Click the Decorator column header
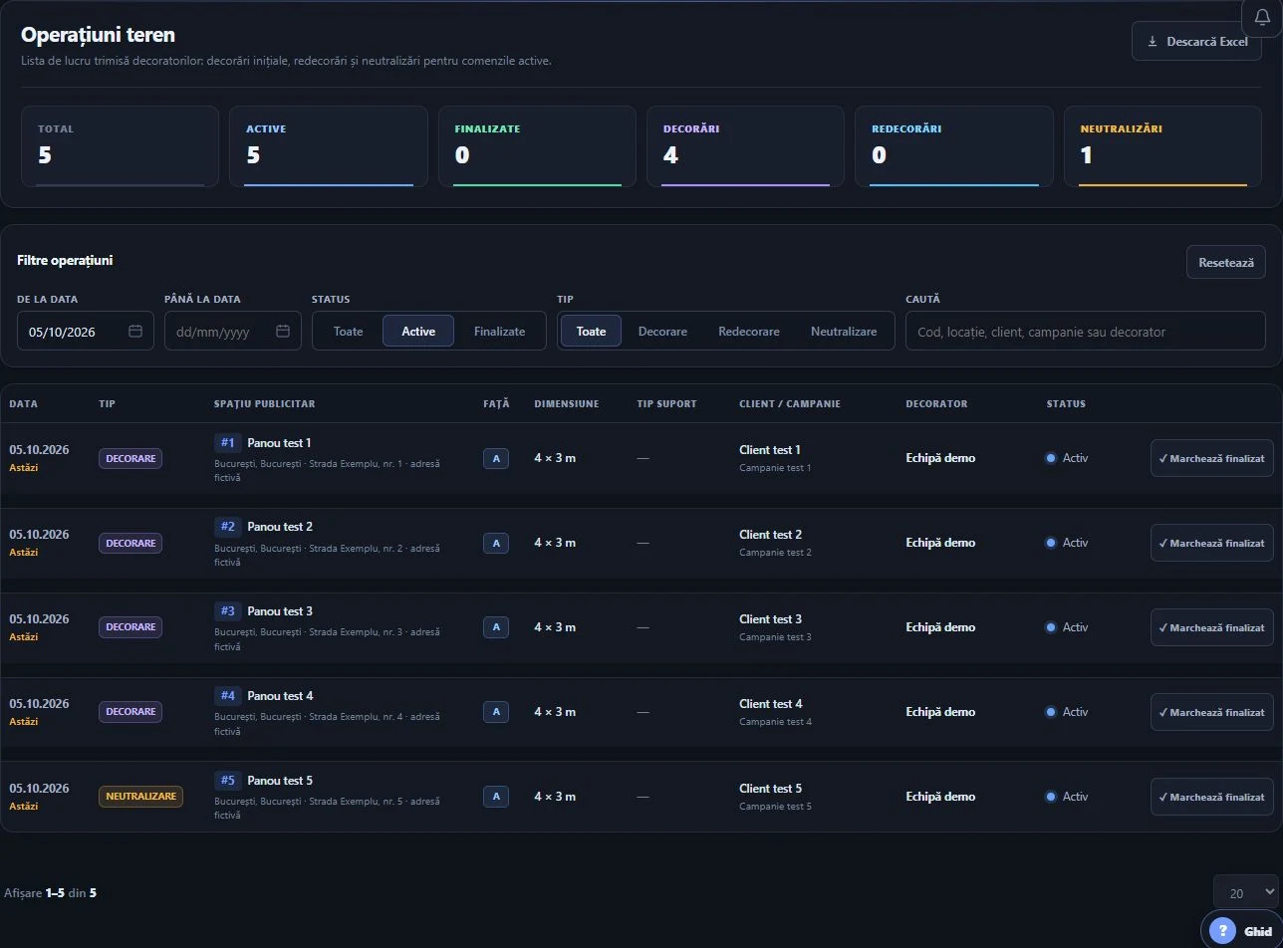The image size is (1283, 948). (x=936, y=403)
